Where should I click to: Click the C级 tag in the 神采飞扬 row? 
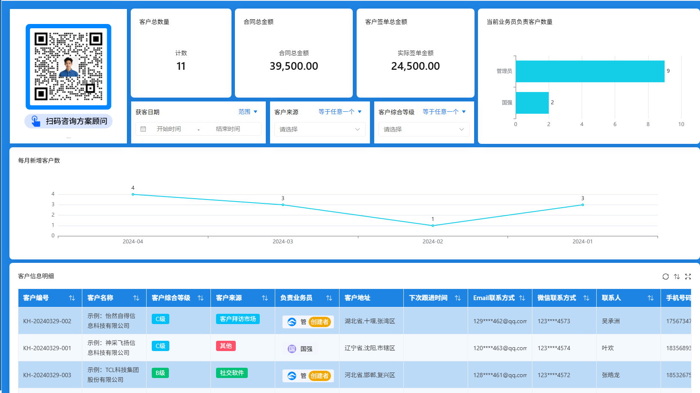[160, 346]
